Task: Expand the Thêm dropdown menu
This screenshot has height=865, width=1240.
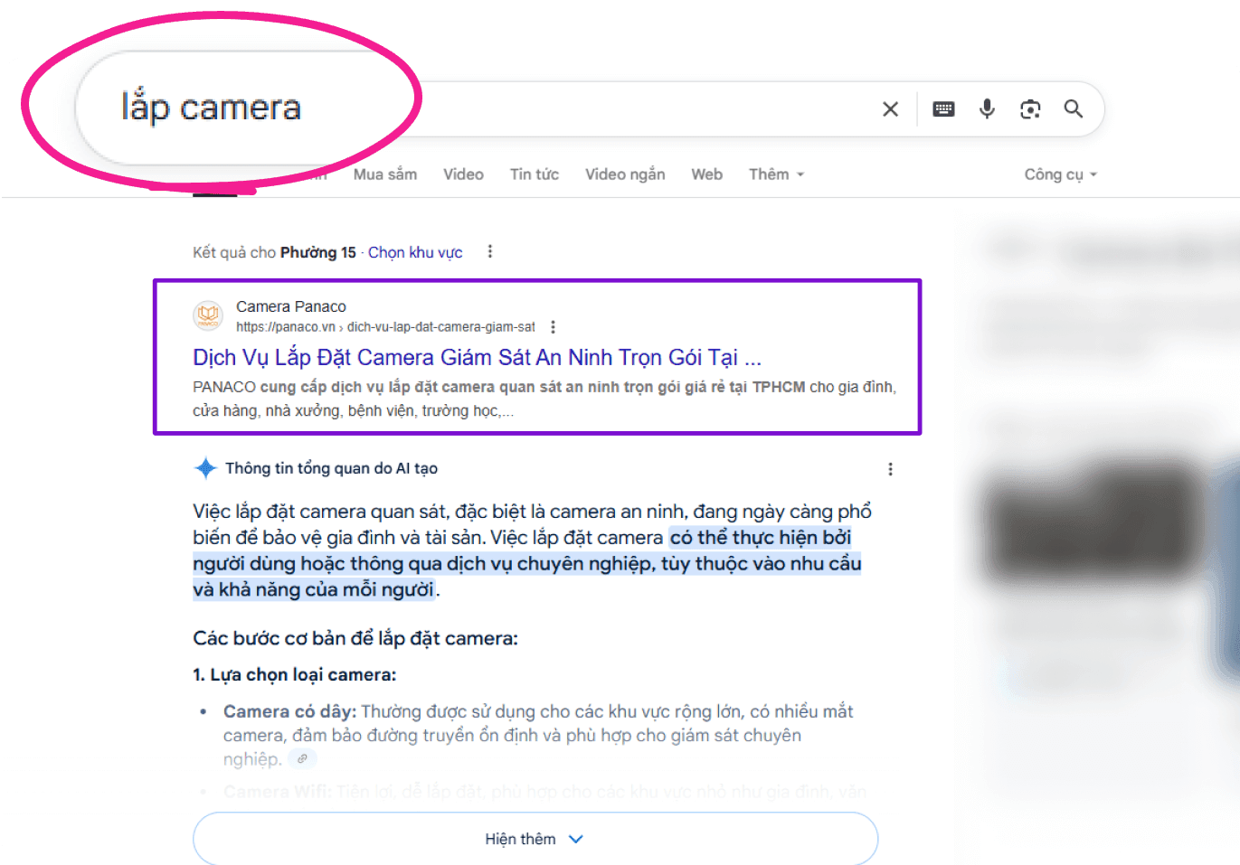Action: [x=776, y=174]
